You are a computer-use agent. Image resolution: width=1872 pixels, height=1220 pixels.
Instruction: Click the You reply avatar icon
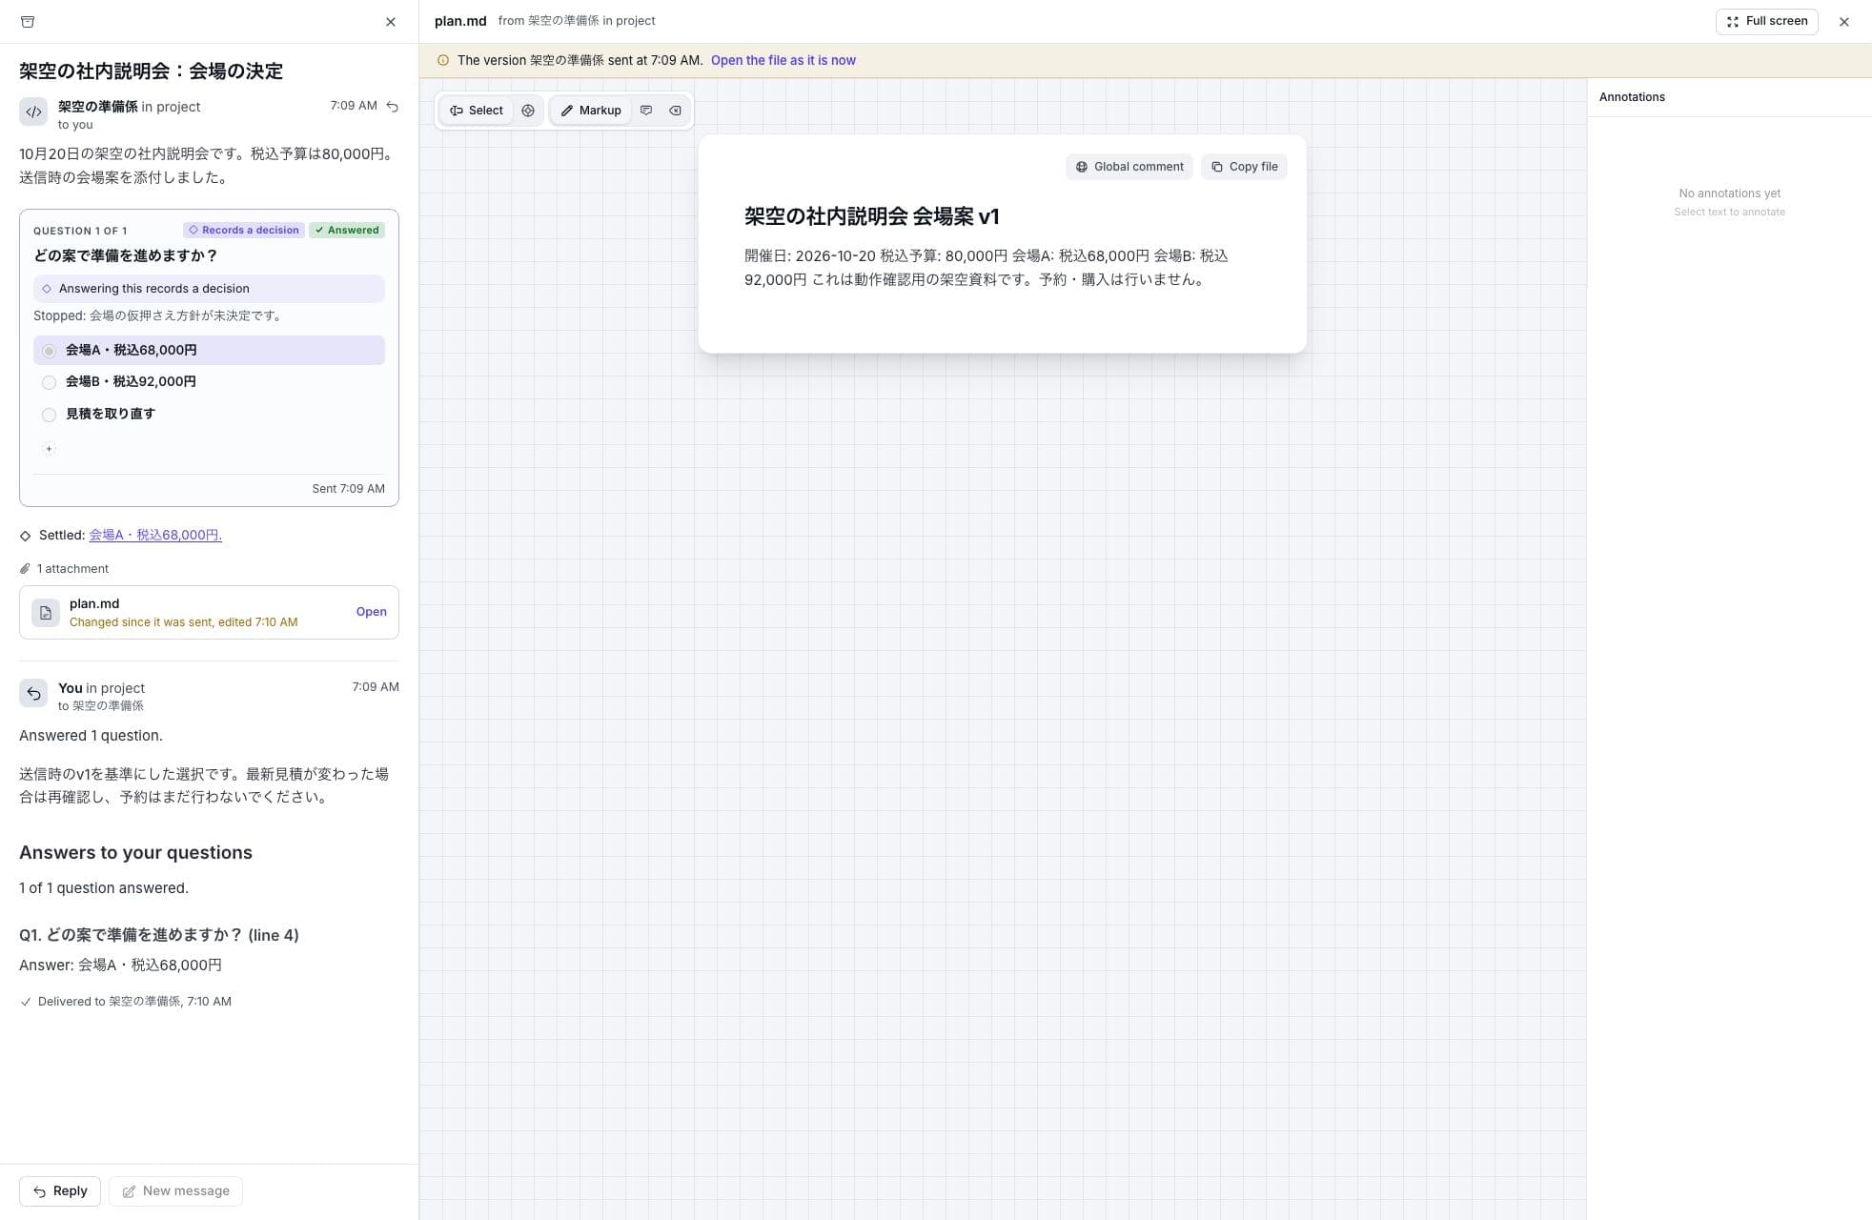(33, 693)
